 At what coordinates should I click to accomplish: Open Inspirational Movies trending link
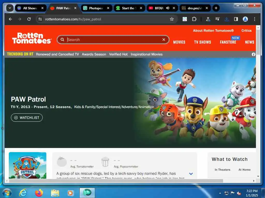click(146, 54)
